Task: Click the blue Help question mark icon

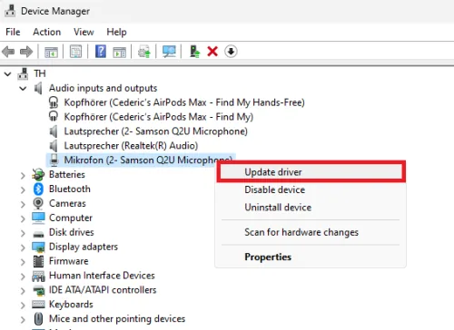Action: click(x=101, y=52)
